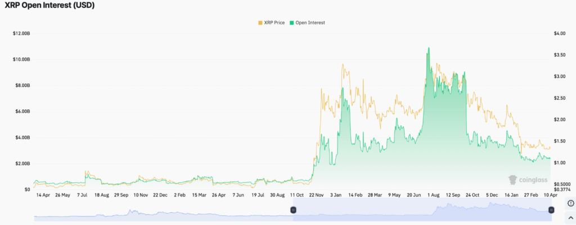Viewport: 576px width, 225px height.
Task: Click the 3 Jan date label
Action: pos(335,195)
